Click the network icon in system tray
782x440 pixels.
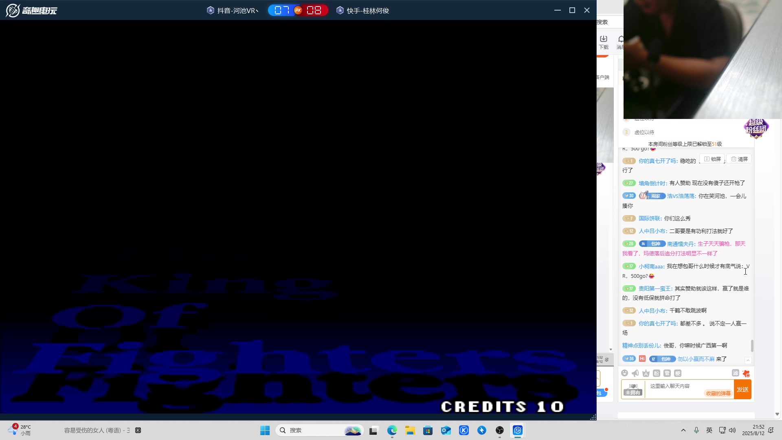pyautogui.click(x=723, y=430)
